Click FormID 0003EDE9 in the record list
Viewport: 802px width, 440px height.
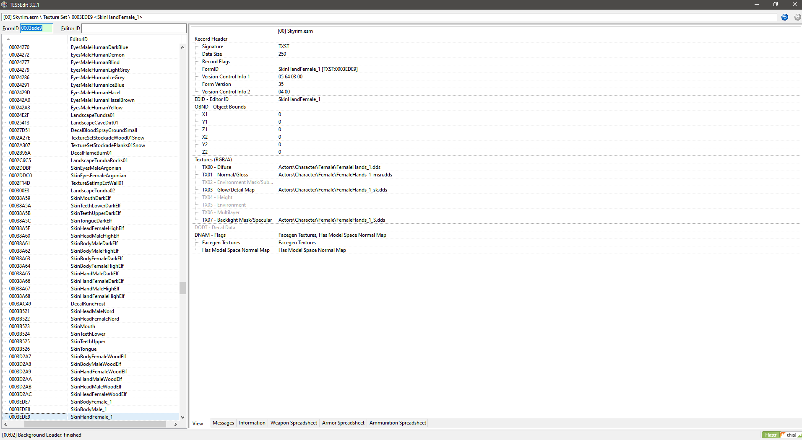20,417
